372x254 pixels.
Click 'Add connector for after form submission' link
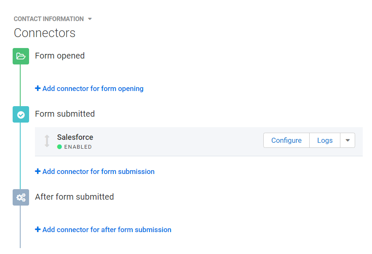click(x=103, y=230)
